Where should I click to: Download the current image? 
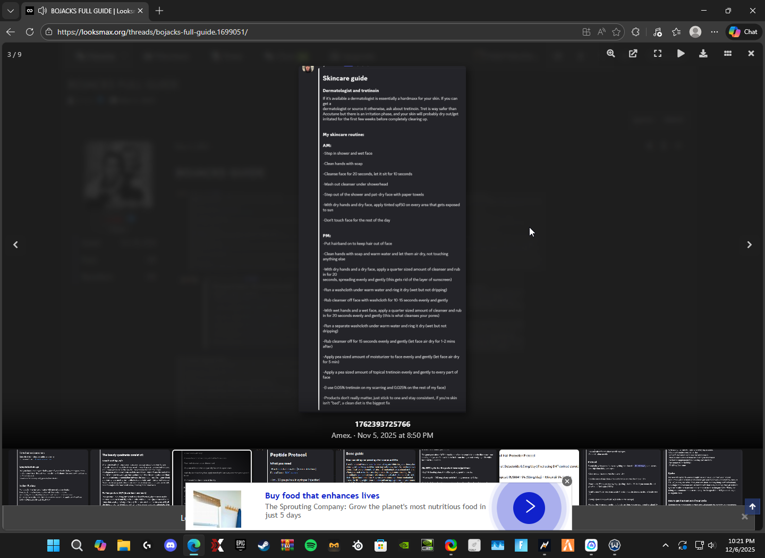coord(703,54)
